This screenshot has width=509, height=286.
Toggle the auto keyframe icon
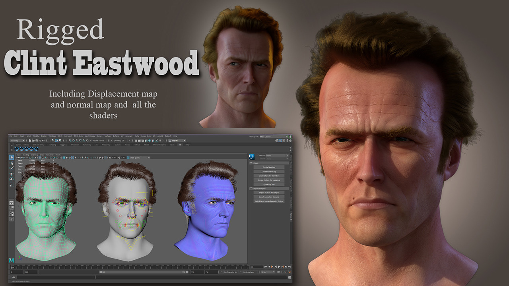(286, 272)
